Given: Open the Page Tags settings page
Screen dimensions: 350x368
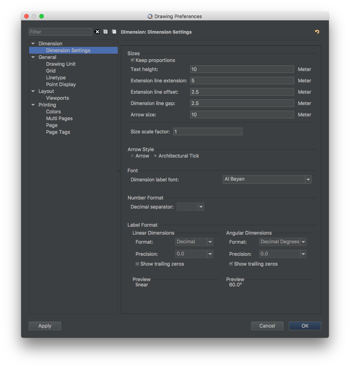Looking at the screenshot, I should 58,132.
